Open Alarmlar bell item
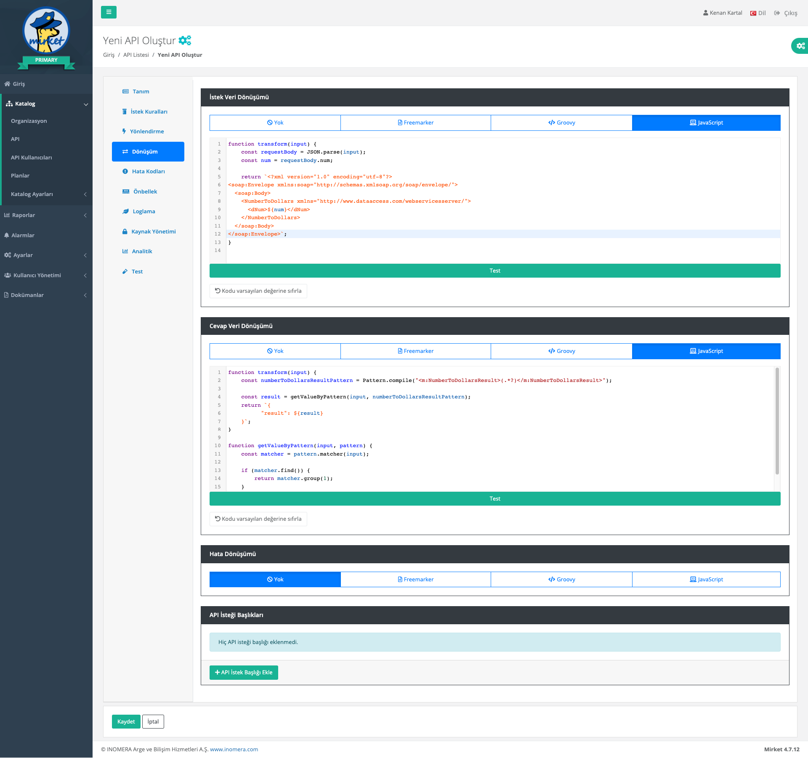Viewport: 808px width, 758px height. pyautogui.click(x=46, y=235)
